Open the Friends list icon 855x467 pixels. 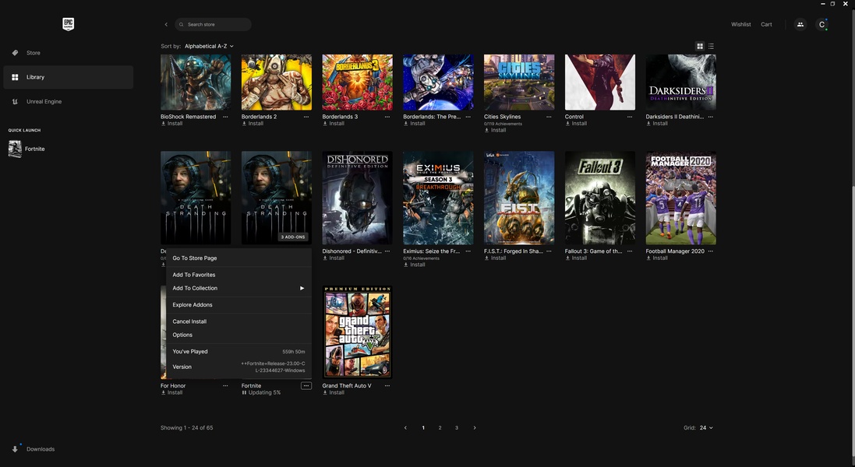tap(800, 24)
